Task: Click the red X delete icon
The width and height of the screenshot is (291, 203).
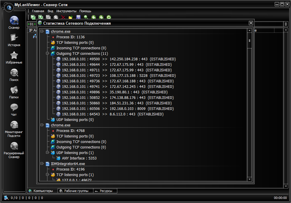Action: (x=63, y=17)
